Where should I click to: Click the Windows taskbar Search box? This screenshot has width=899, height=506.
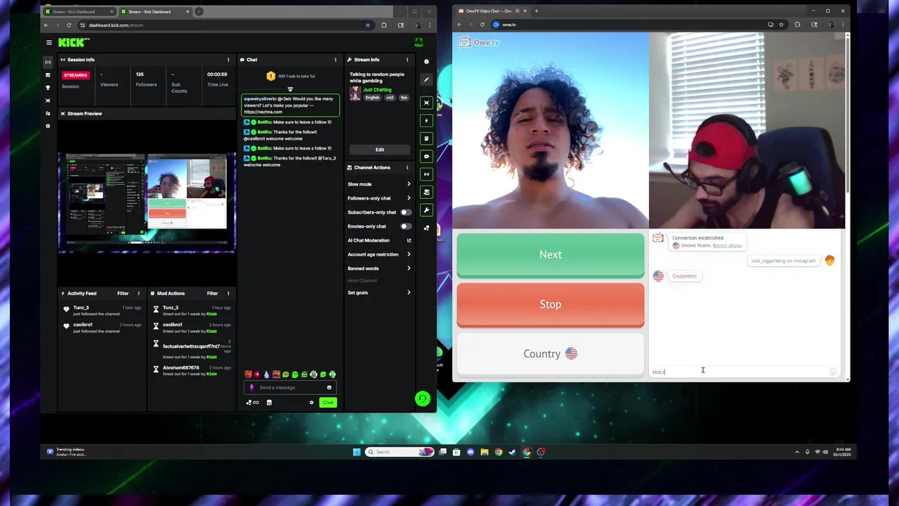coord(399,452)
